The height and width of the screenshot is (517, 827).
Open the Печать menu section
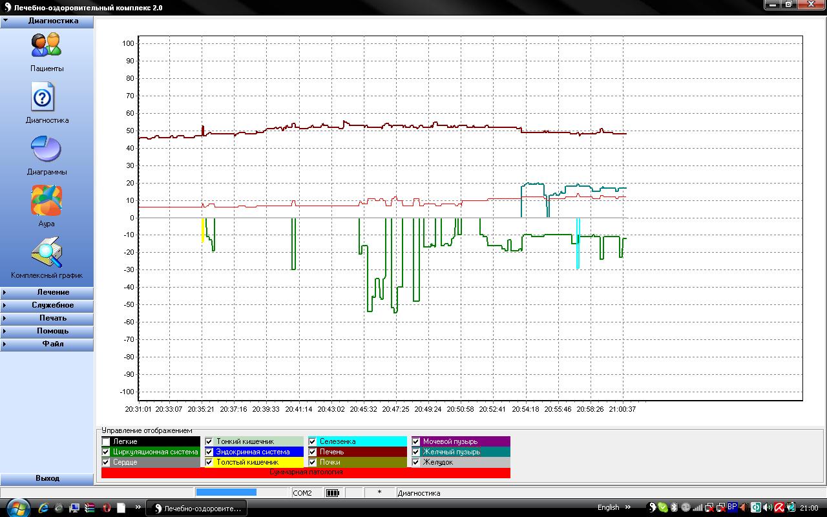[x=47, y=318]
